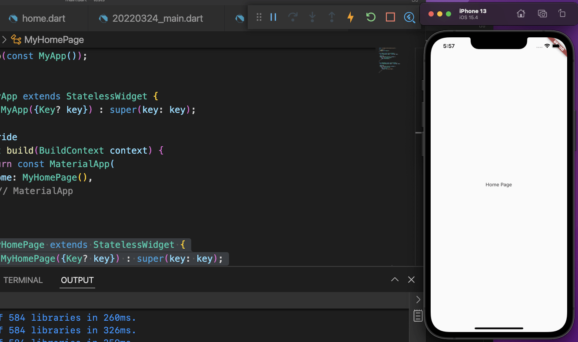Grab the debug toolbar drag handle

[x=259, y=17]
